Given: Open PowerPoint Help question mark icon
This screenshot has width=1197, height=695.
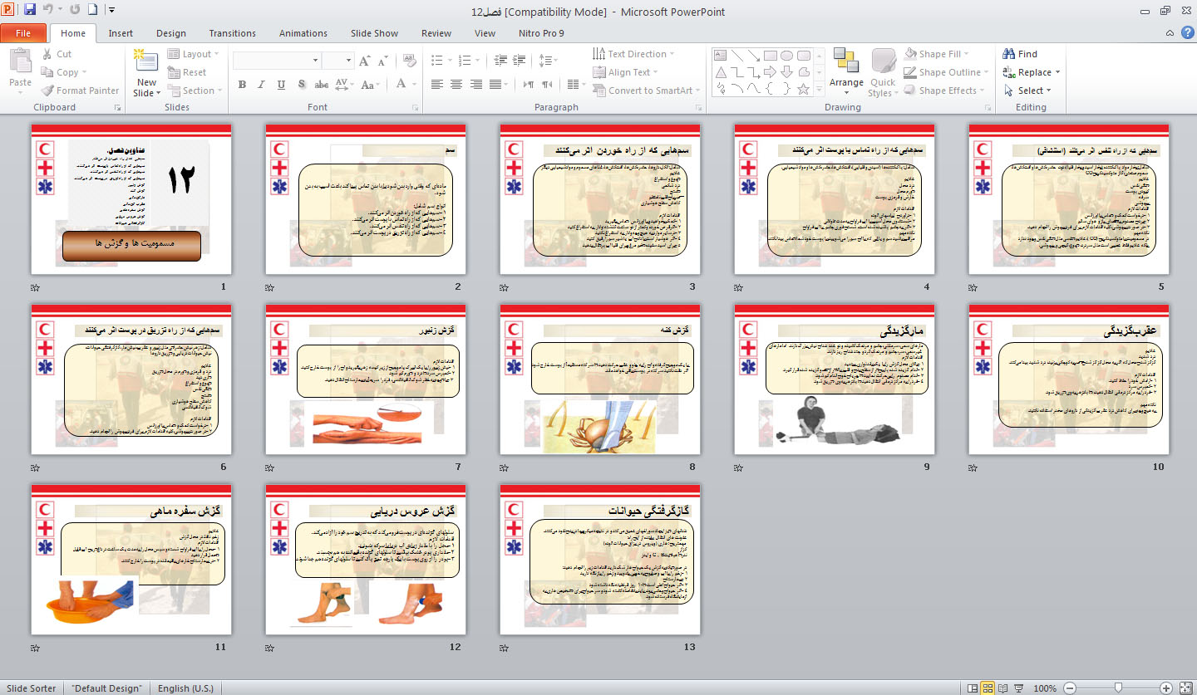Looking at the screenshot, I should [x=1188, y=32].
